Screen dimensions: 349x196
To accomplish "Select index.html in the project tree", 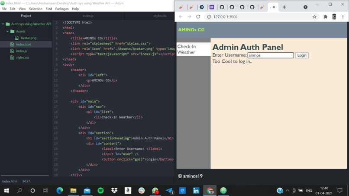I will click(x=26, y=44).
